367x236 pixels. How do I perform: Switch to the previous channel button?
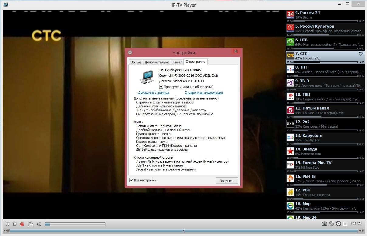pyautogui.click(x=354, y=224)
